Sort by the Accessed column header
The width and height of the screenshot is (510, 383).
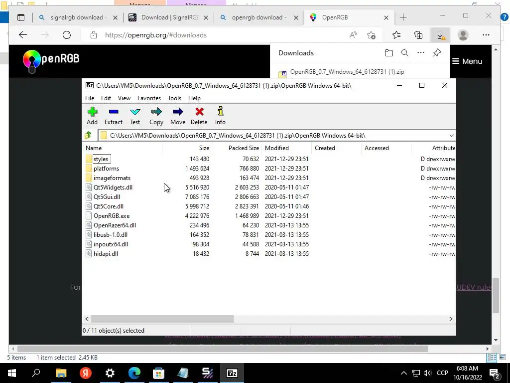pyautogui.click(x=386, y=148)
